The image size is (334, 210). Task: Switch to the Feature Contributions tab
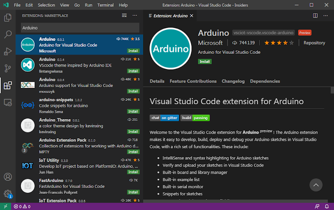(x=193, y=81)
